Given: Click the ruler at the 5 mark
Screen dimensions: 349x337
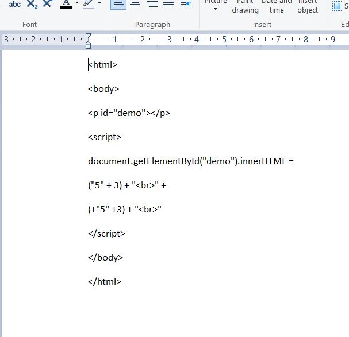Looking at the screenshot, I should pos(224,40).
